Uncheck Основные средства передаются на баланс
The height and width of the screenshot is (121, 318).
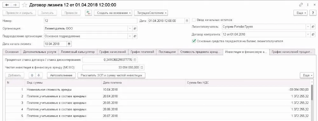tap(194, 41)
